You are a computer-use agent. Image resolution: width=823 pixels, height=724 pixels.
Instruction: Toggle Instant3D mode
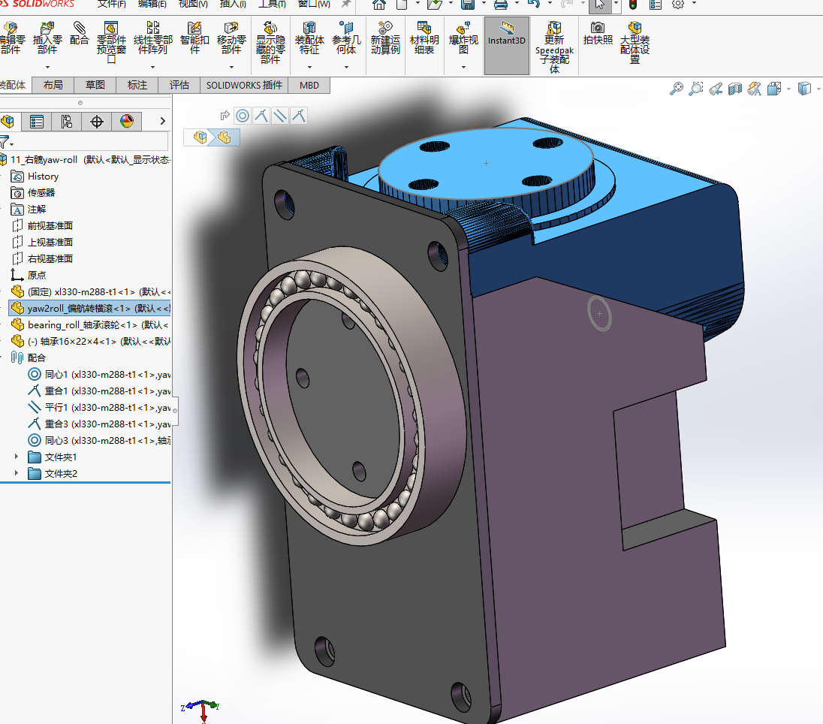point(507,46)
